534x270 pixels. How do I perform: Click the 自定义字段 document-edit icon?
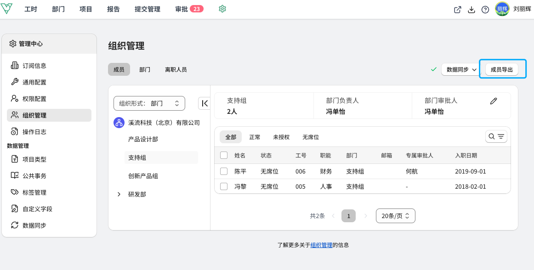click(15, 209)
